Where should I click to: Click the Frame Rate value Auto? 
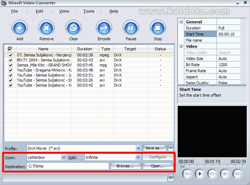tap(223, 71)
